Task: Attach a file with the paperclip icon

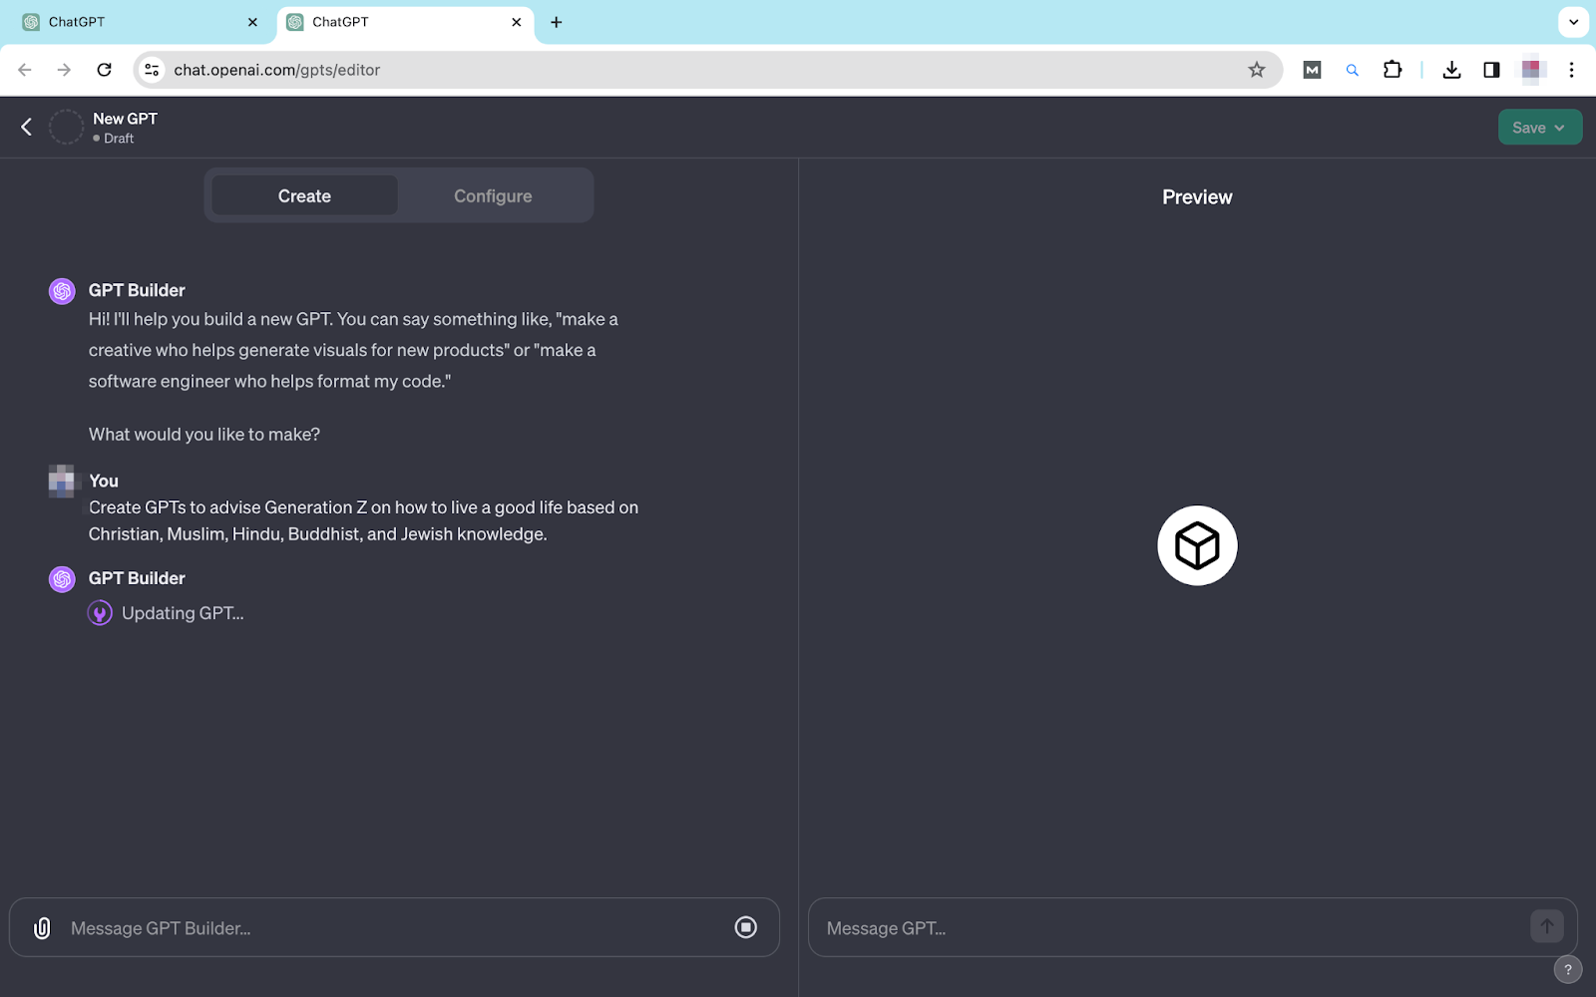Action: [42, 928]
